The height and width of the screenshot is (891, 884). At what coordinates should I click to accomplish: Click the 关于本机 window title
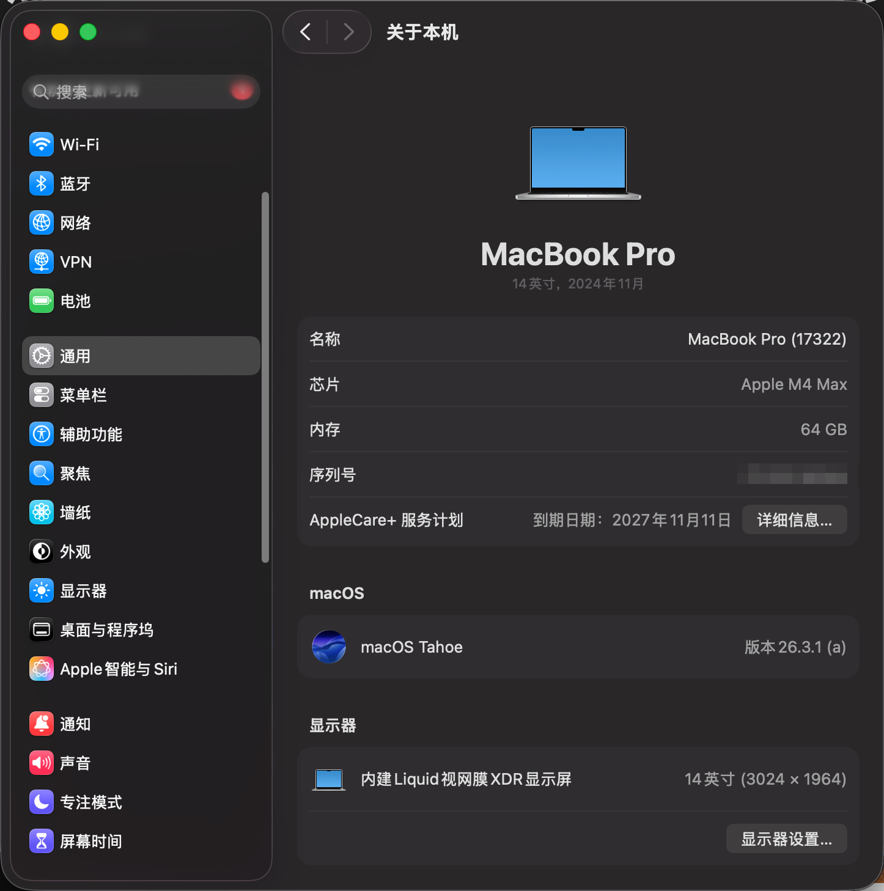click(x=422, y=32)
